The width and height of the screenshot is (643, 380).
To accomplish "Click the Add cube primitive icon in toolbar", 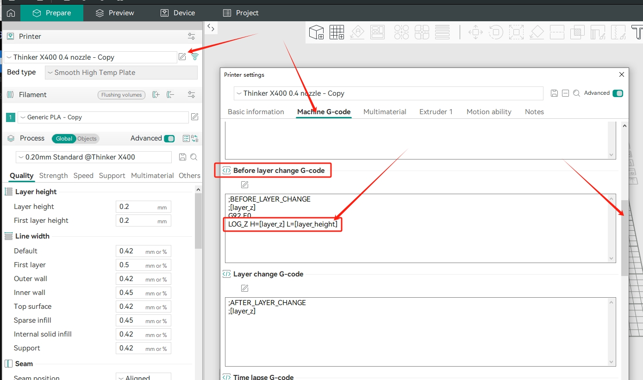I will pyautogui.click(x=317, y=32).
